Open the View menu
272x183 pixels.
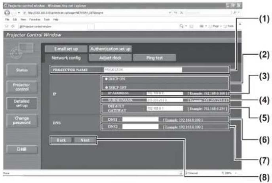pyautogui.click(x=23, y=19)
